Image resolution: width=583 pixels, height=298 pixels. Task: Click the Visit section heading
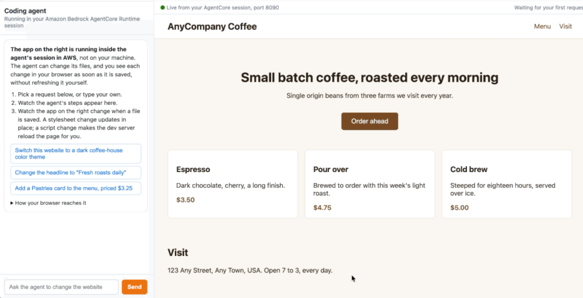click(178, 253)
